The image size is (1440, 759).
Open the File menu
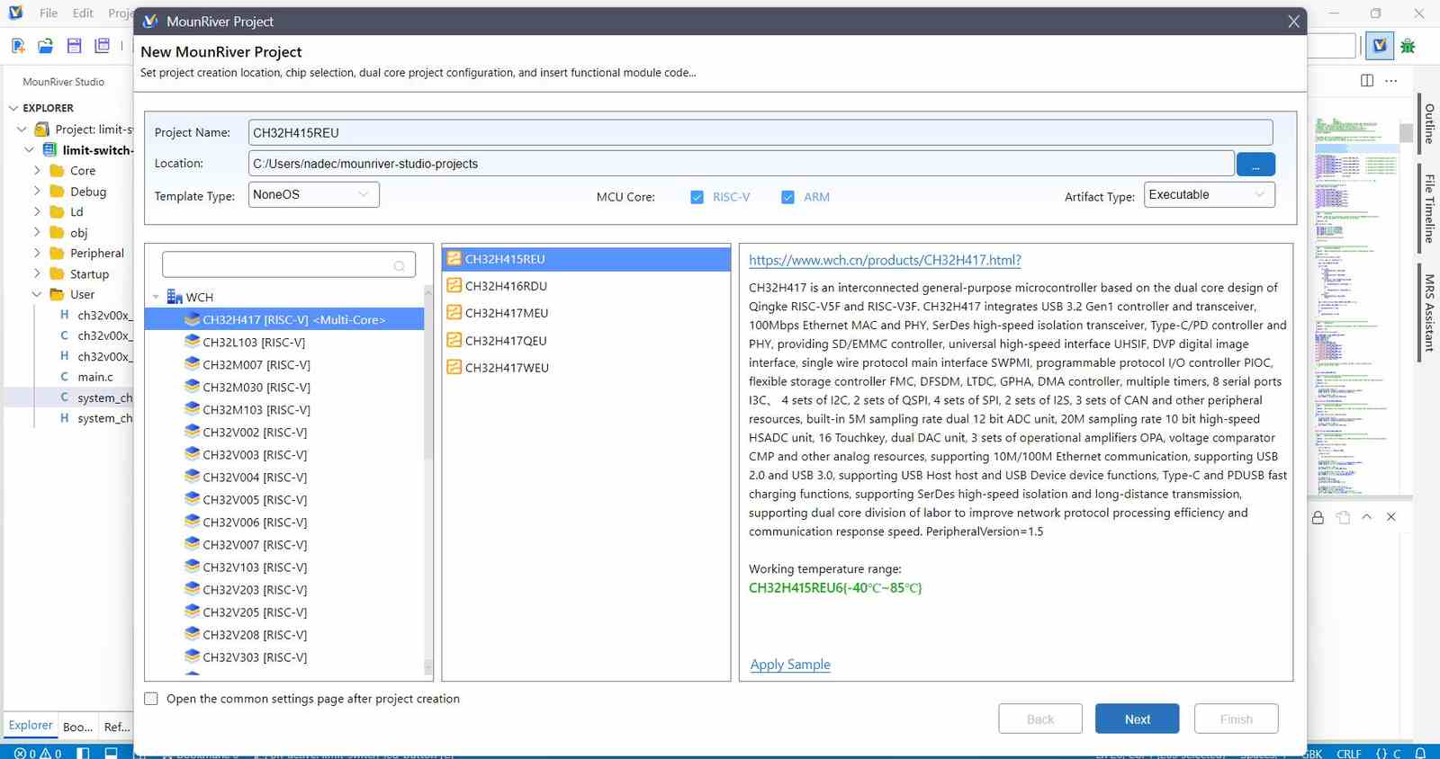tap(49, 13)
